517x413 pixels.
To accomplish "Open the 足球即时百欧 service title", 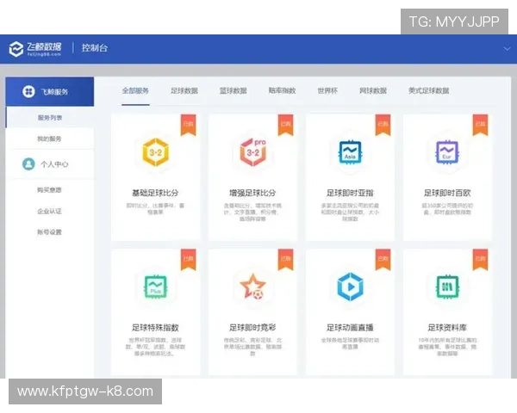I will click(447, 193).
